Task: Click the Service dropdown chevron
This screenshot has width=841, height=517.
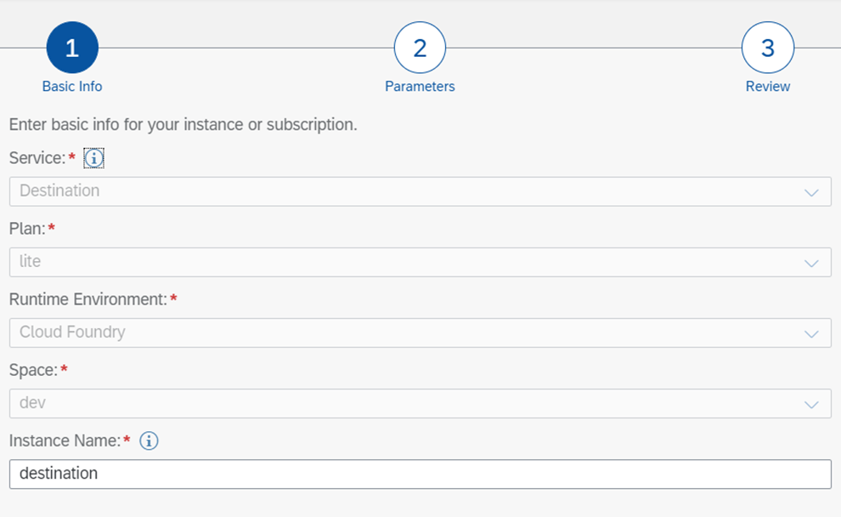Action: [812, 191]
